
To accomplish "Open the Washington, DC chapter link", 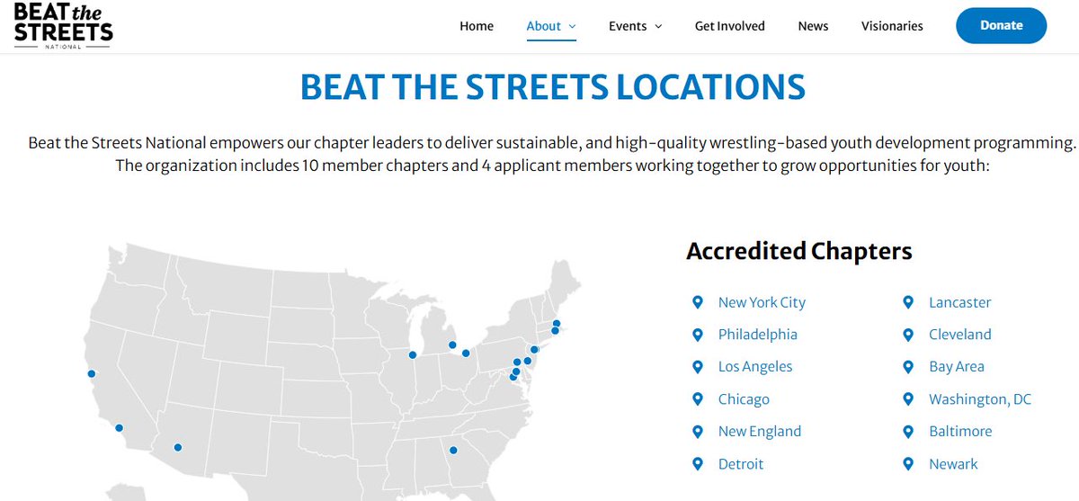I will [980, 399].
